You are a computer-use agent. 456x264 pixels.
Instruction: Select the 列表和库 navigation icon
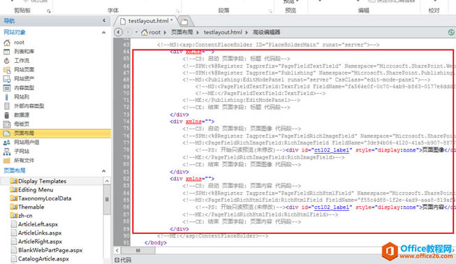pos(7,52)
